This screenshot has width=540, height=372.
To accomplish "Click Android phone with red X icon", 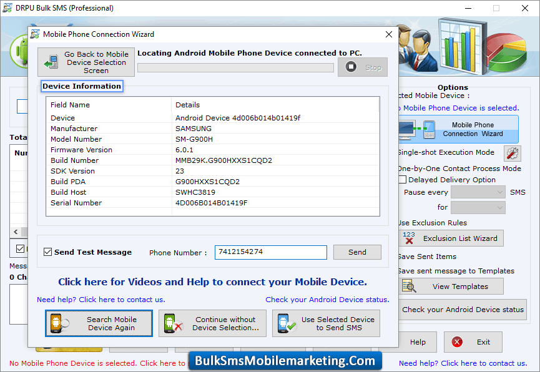I will [x=173, y=323].
